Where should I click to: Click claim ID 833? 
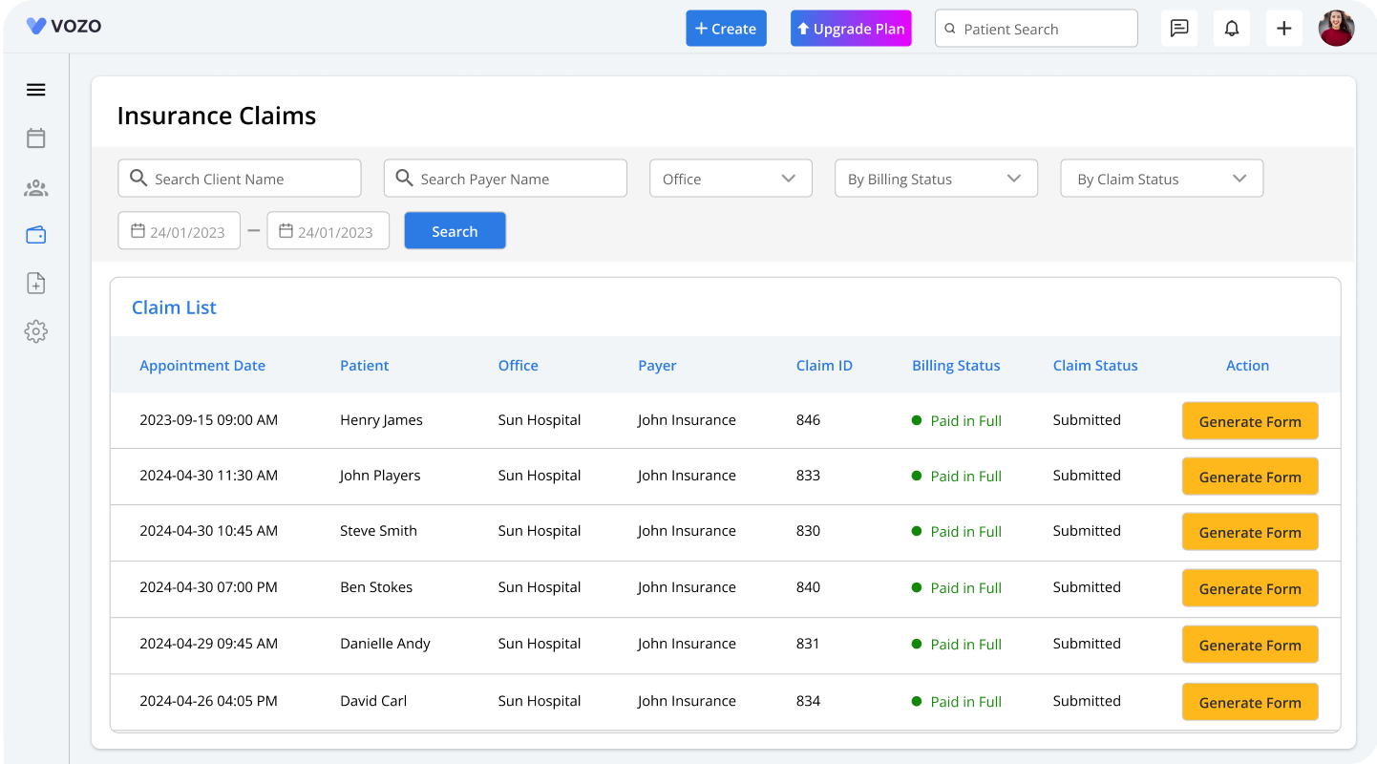pyautogui.click(x=808, y=476)
